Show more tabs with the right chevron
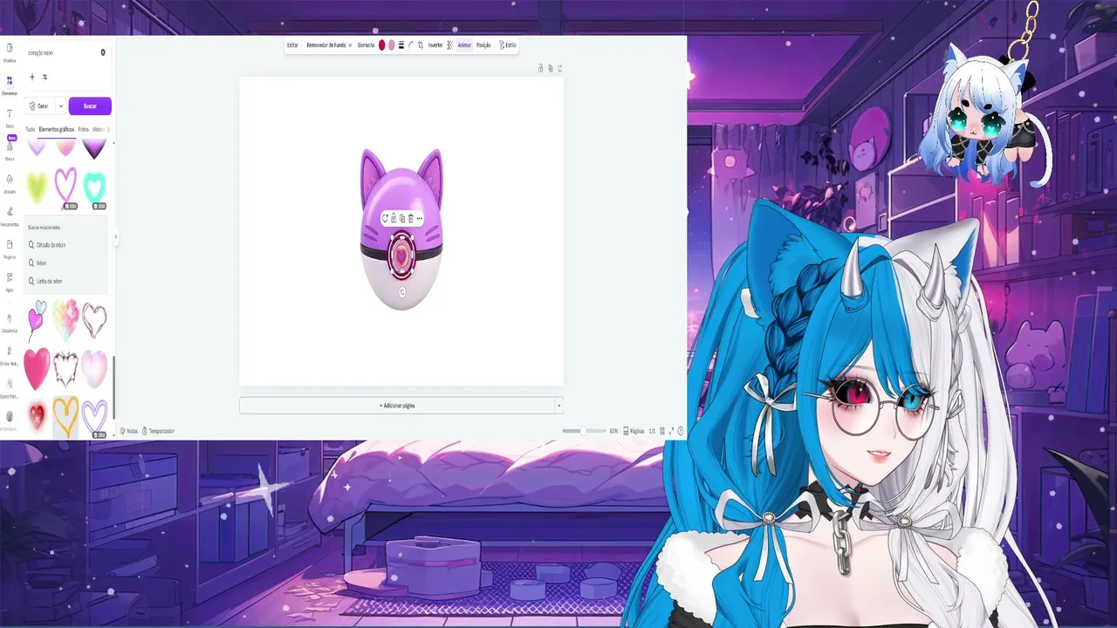This screenshot has width=1117, height=628. tap(108, 129)
